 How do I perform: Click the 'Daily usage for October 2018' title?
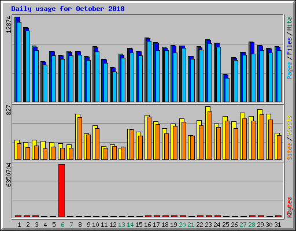pyautogui.click(x=68, y=9)
